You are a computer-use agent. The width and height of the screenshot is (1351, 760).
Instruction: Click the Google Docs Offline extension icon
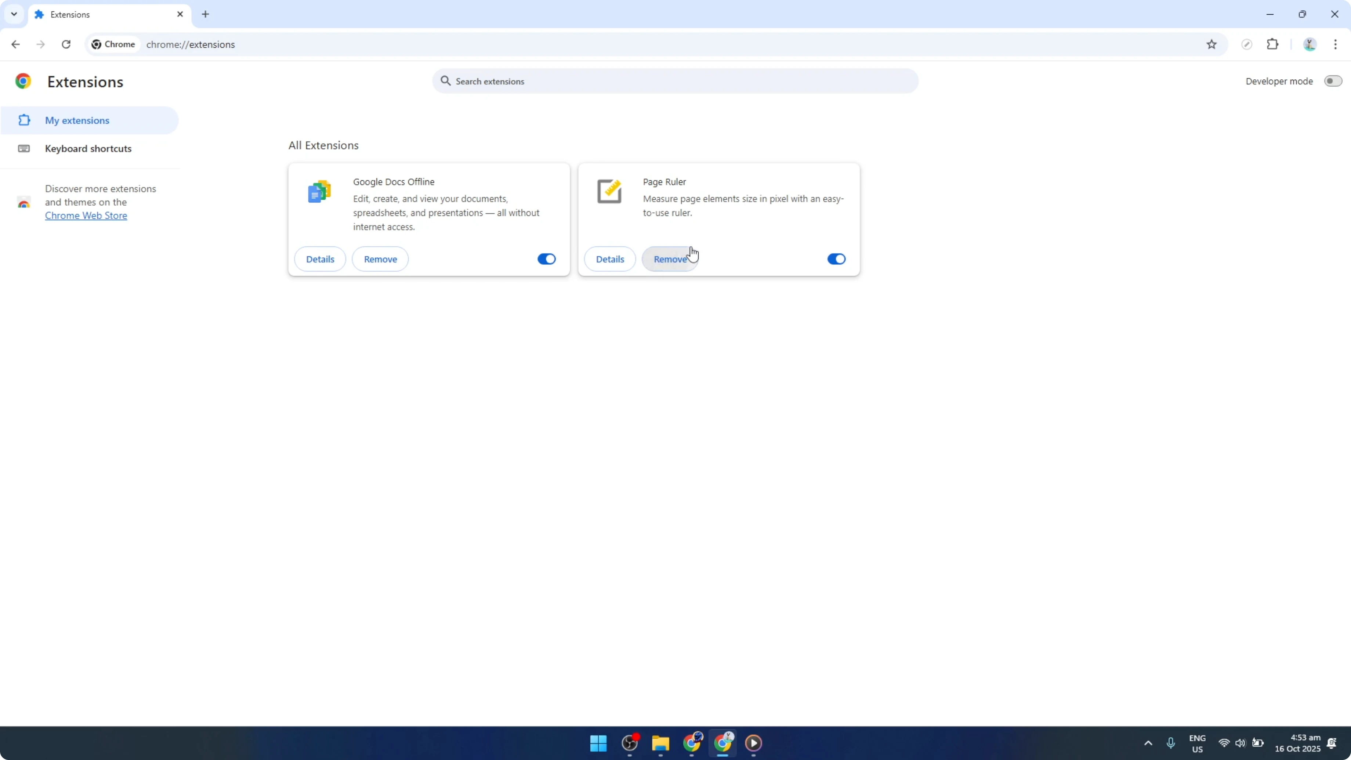[319, 191]
